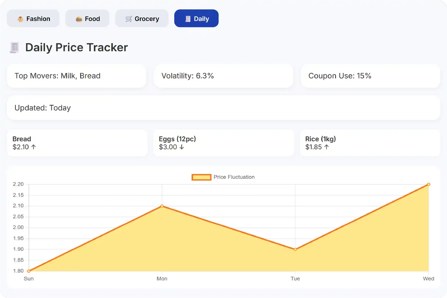447x298 pixels.
Task: Click the burger icon in Food tab
Action: coord(79,19)
